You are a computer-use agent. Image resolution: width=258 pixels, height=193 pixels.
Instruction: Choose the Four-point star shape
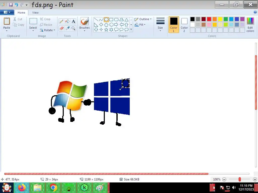coord(101,30)
